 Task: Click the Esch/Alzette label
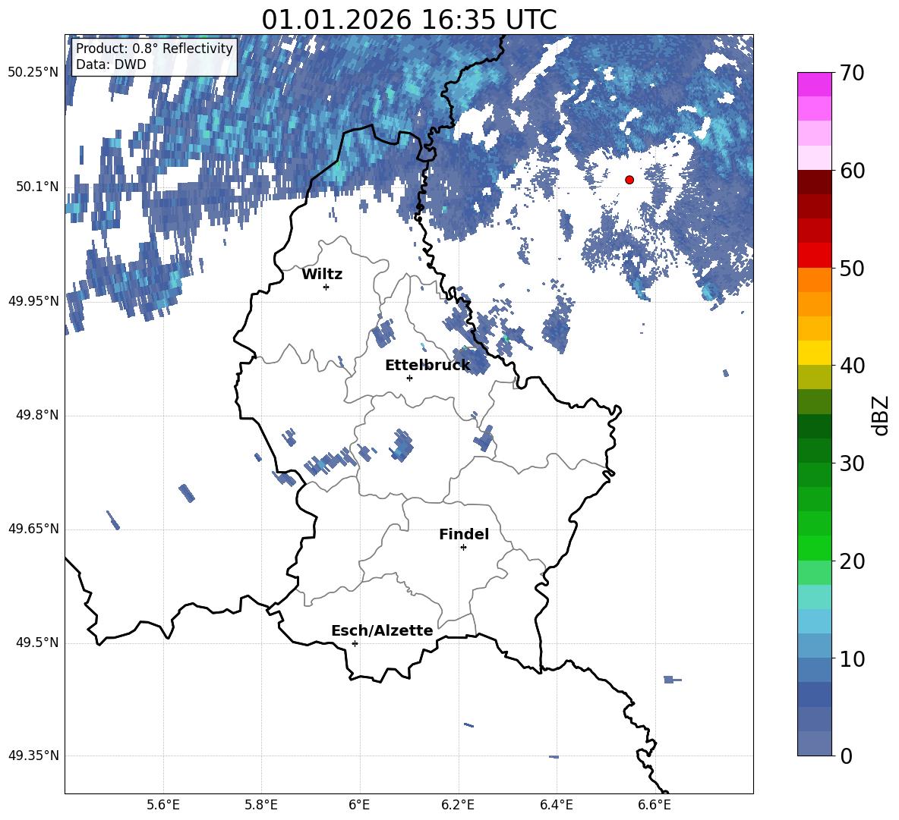[382, 630]
